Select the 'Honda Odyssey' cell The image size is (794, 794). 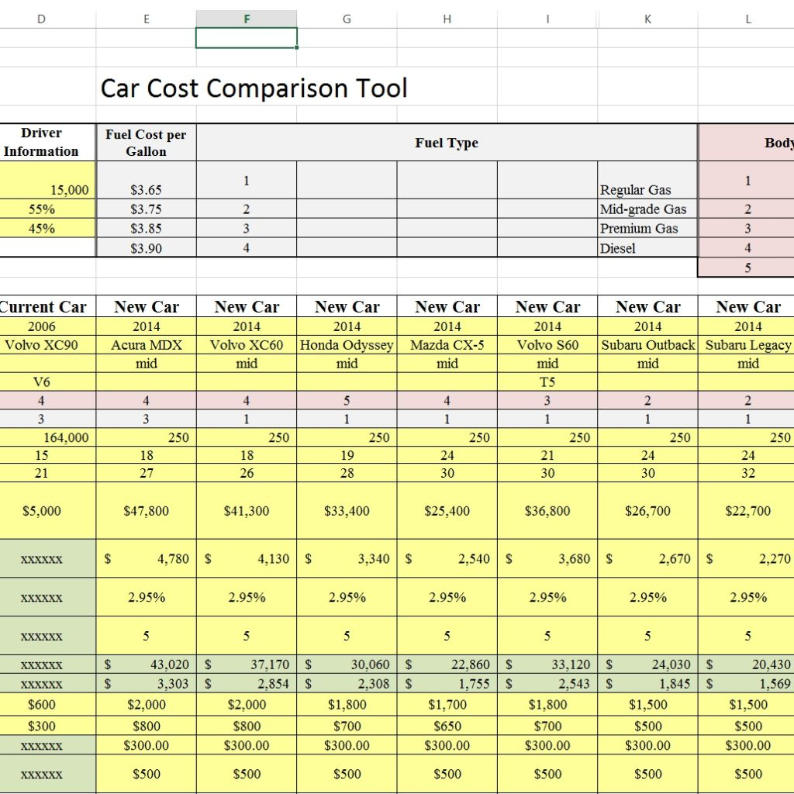coord(346,345)
